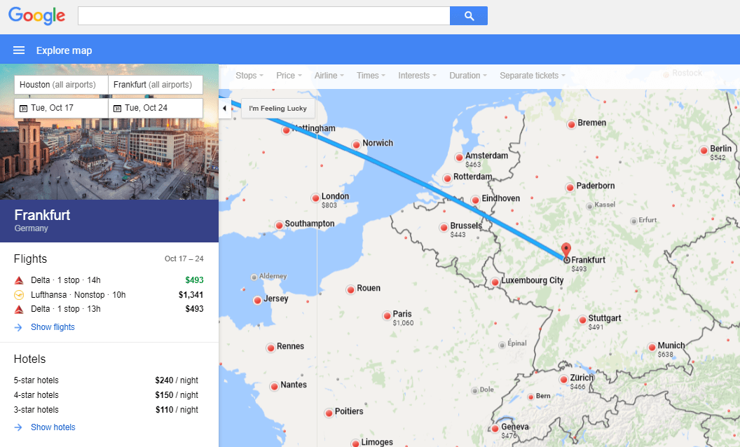Click the London red map marker
The image size is (740, 447).
pos(315,198)
